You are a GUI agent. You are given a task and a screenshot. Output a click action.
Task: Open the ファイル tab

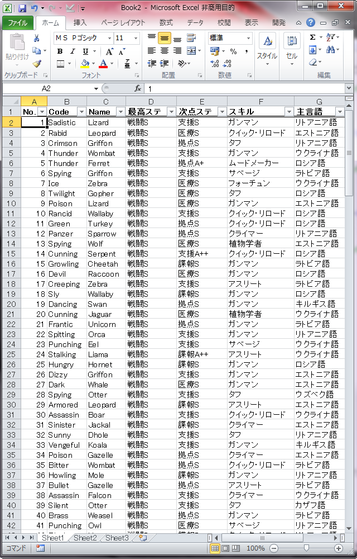click(x=18, y=23)
